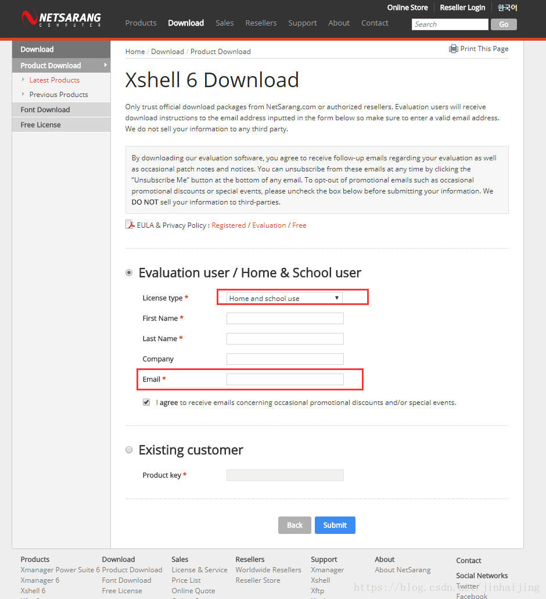The height and width of the screenshot is (599, 546).
Task: Click the Download sidebar header
Action: click(x=61, y=49)
